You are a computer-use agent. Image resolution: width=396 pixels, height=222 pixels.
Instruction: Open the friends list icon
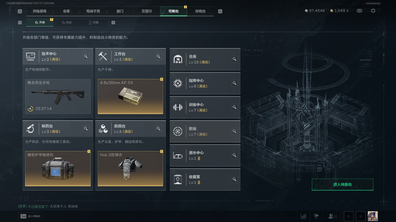[333, 216]
